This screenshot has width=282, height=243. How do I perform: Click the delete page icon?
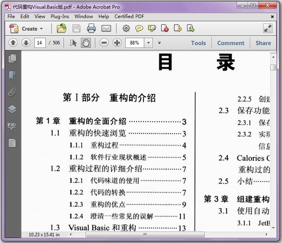coord(165,28)
